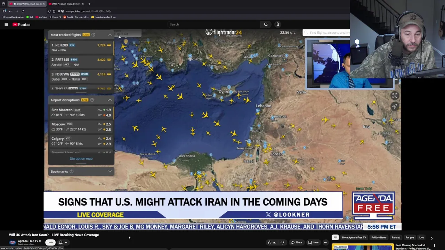Image resolution: width=445 pixels, height=250 pixels.
Task: Select Calgary airport disruption row
Action: pos(81,141)
